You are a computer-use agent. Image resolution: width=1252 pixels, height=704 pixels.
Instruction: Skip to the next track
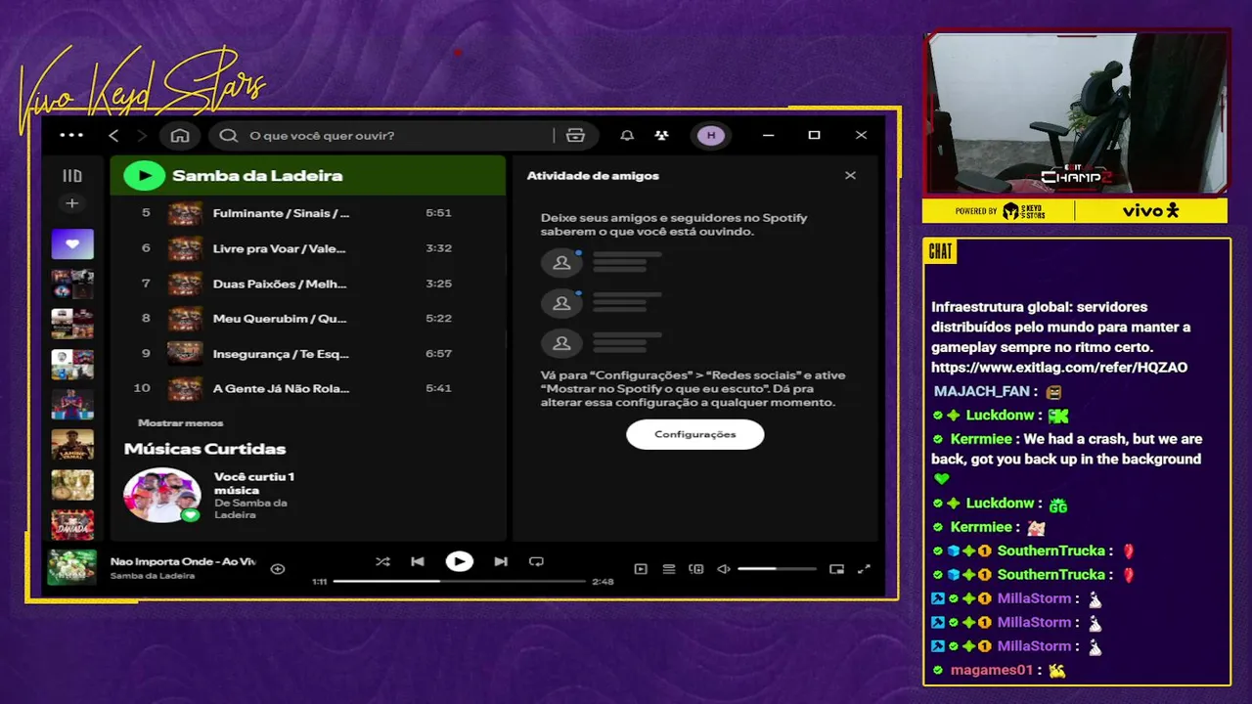(501, 561)
